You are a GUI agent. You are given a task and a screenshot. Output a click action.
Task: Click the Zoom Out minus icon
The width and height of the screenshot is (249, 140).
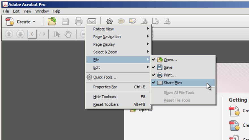click(83, 34)
